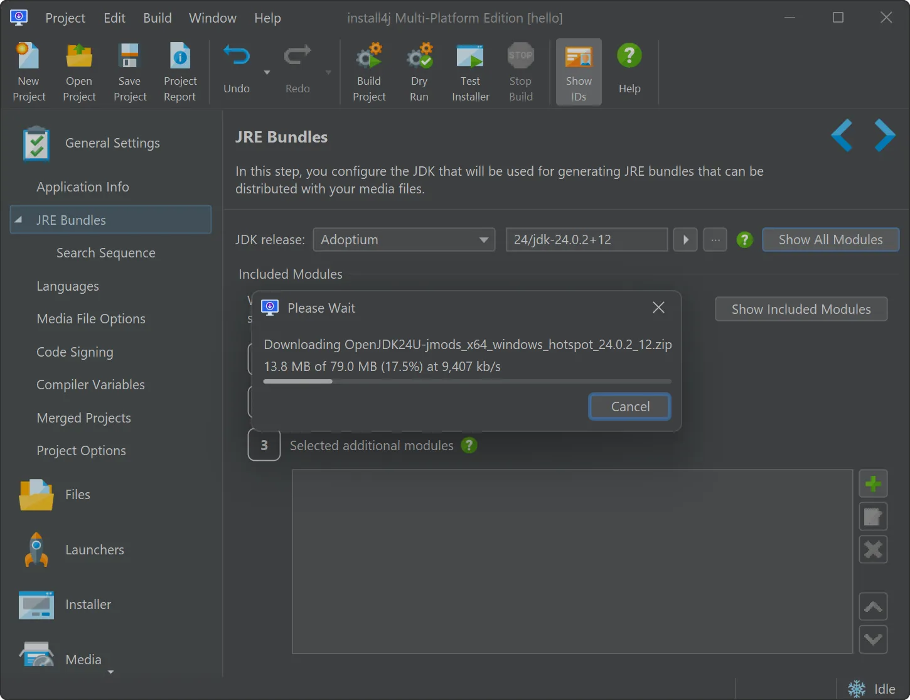Viewport: 910px width, 700px height.
Task: Click the Stop Build icon
Action: (x=520, y=72)
